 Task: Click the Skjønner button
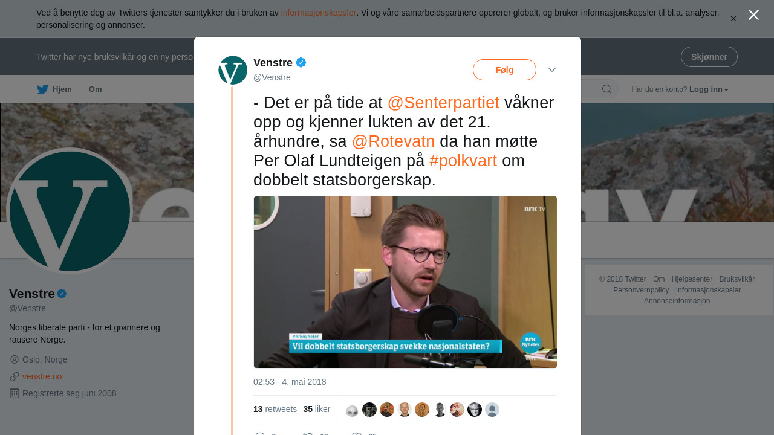709,57
